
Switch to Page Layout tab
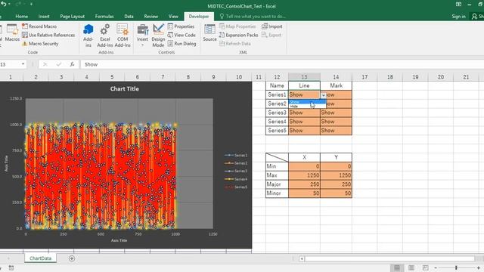tap(73, 17)
